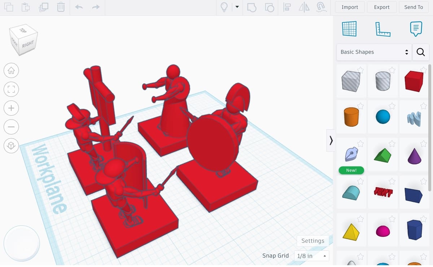433x267 pixels.
Task: Open the Settings button near Snap Grid
Action: click(x=312, y=241)
